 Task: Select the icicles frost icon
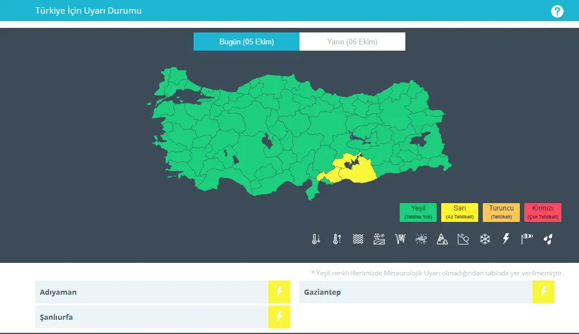400,239
